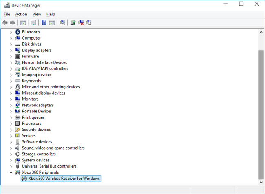Expand the IDE ATA/ATAPI controllers node
Image resolution: width=265 pixels, height=194 pixels.
pos(11,69)
